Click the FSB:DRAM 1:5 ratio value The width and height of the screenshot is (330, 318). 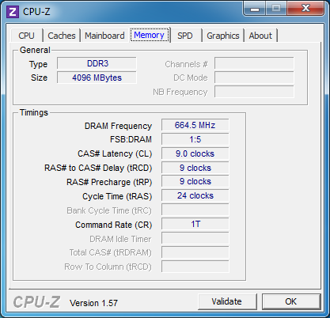[x=195, y=139]
